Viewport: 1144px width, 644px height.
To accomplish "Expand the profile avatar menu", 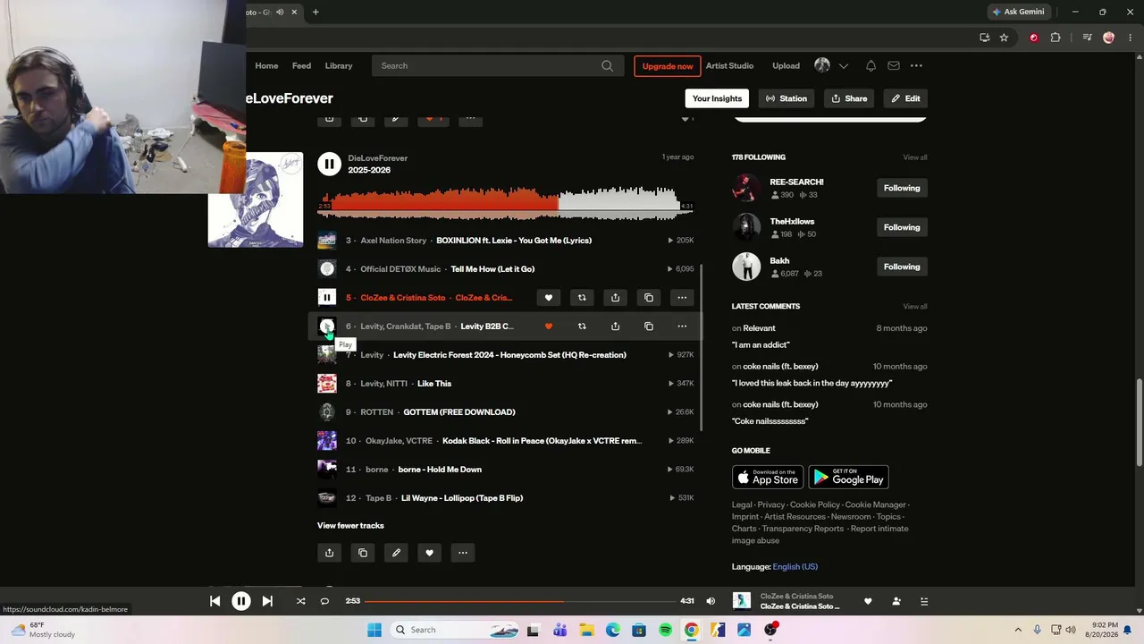I will [831, 65].
